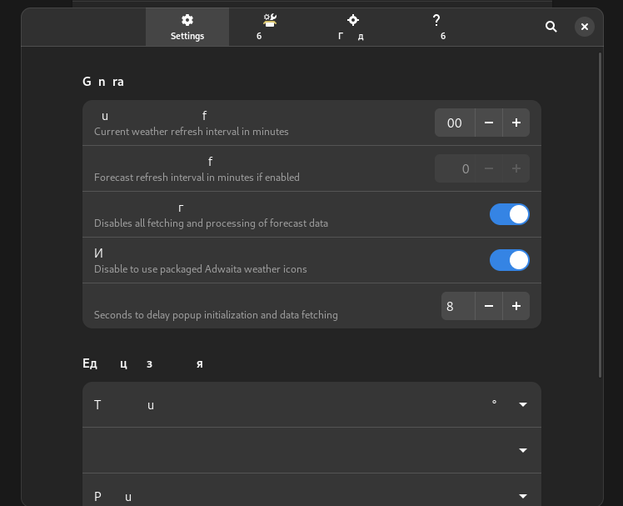This screenshot has height=506, width=623.
Task: Increase the popup delay seconds
Action: coord(516,306)
